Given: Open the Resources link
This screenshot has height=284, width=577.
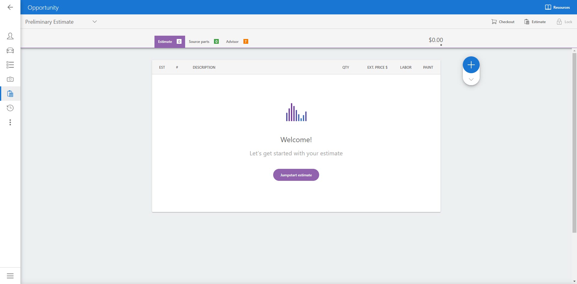Looking at the screenshot, I should pos(557,7).
